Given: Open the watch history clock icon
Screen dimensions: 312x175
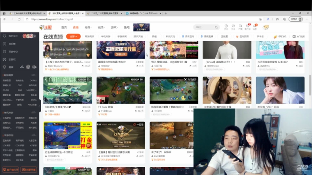Looking at the screenshot, I should tap(226, 27).
